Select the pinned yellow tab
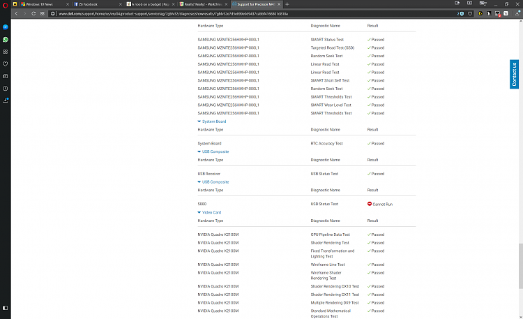Screen dimensions: 523x319 point(15,4)
